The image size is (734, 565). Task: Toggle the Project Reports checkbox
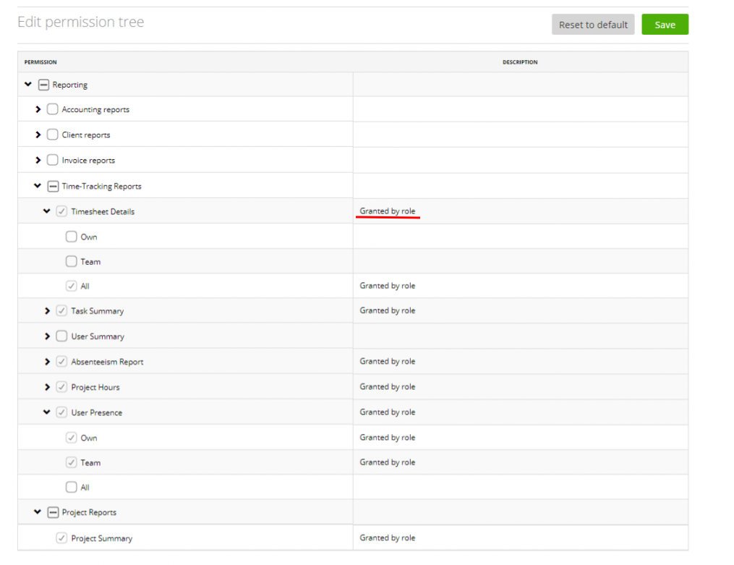pos(53,513)
